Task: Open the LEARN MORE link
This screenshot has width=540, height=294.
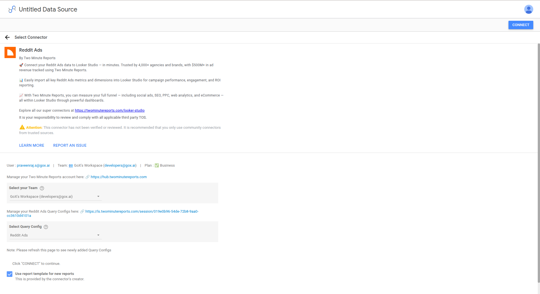Action: click(x=31, y=145)
